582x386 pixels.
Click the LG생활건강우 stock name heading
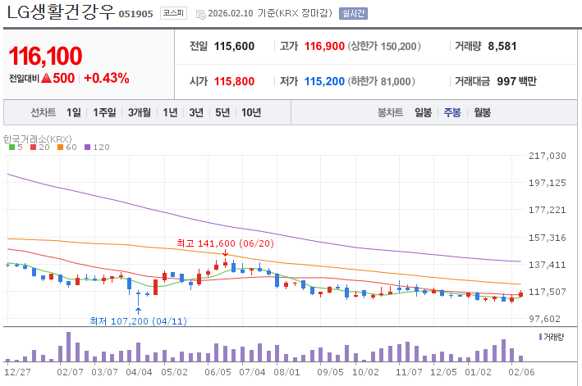point(61,13)
